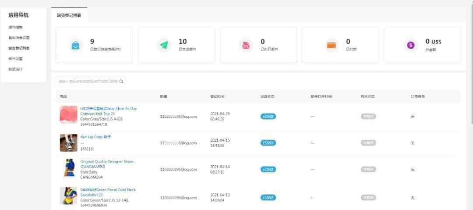Focus the search input above the table
Viewport: 473px width, 210px height.
point(91,81)
